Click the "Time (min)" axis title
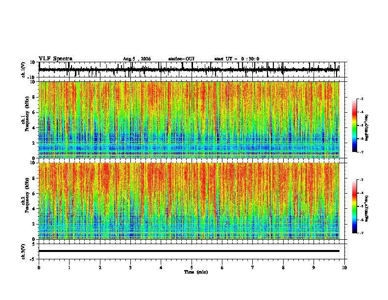This screenshot has height=300, width=388. [x=196, y=272]
